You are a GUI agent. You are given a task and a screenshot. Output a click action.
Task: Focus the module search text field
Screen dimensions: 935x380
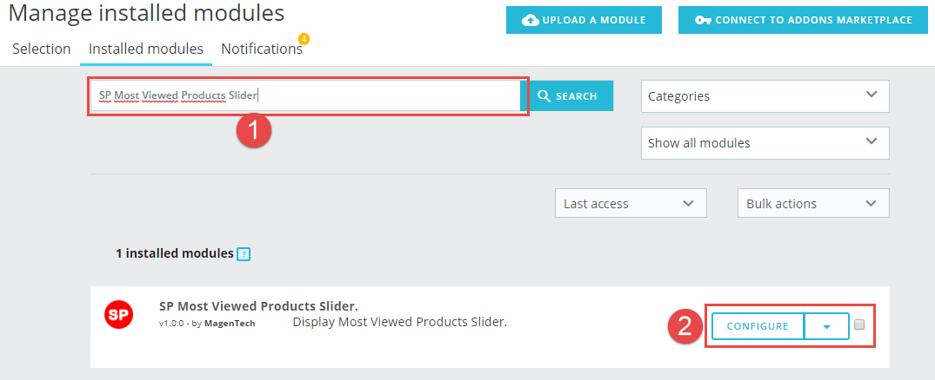pos(305,95)
